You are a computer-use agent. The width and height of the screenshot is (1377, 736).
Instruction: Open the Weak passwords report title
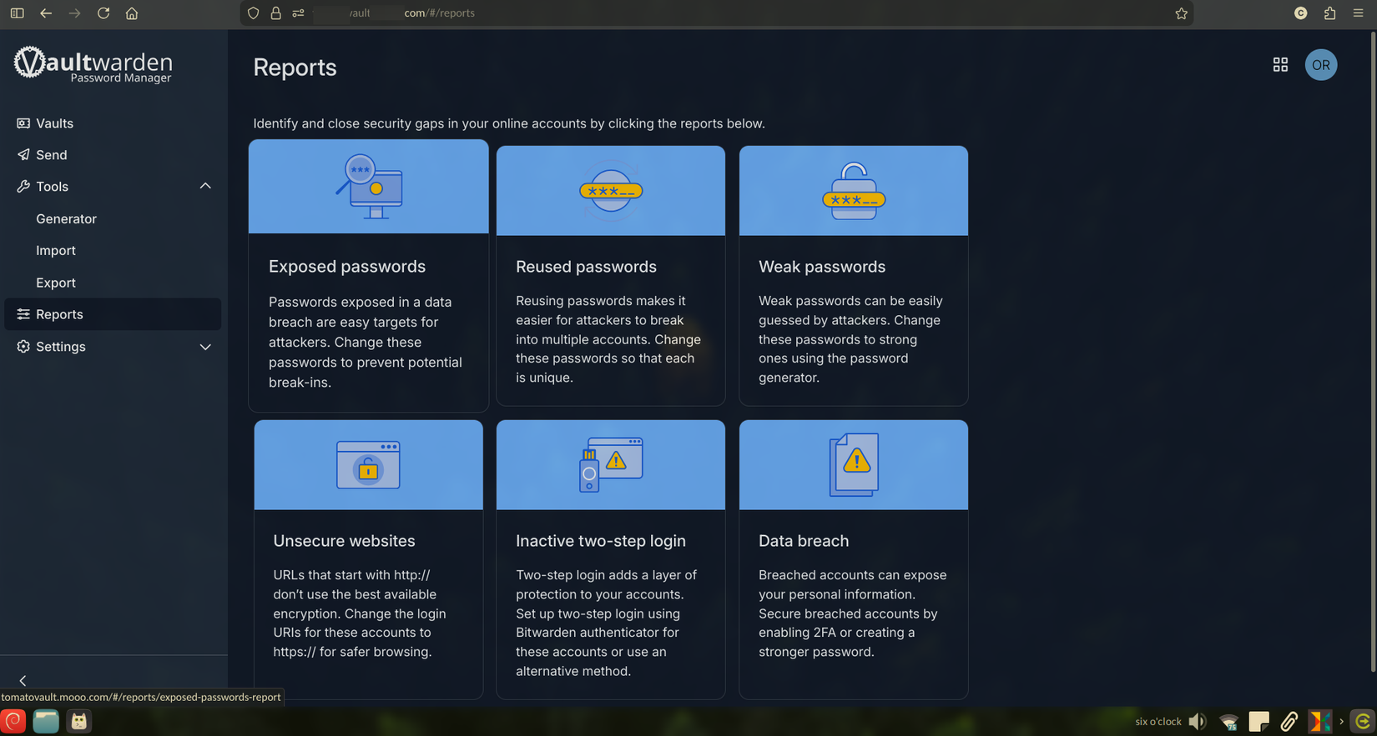point(822,267)
